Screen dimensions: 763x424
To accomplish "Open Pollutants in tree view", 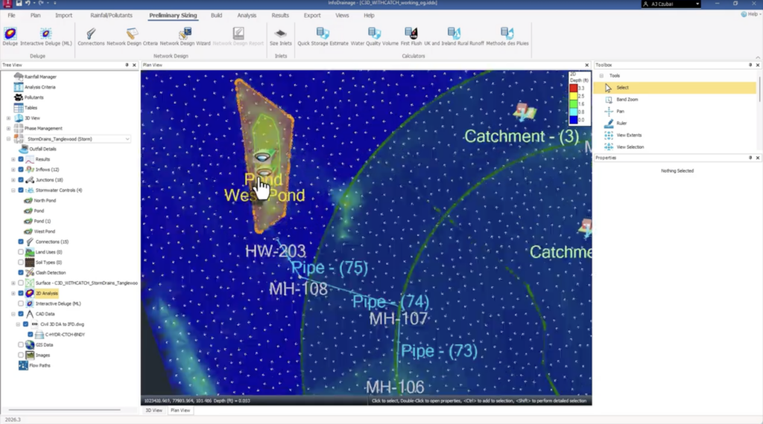I will [34, 97].
